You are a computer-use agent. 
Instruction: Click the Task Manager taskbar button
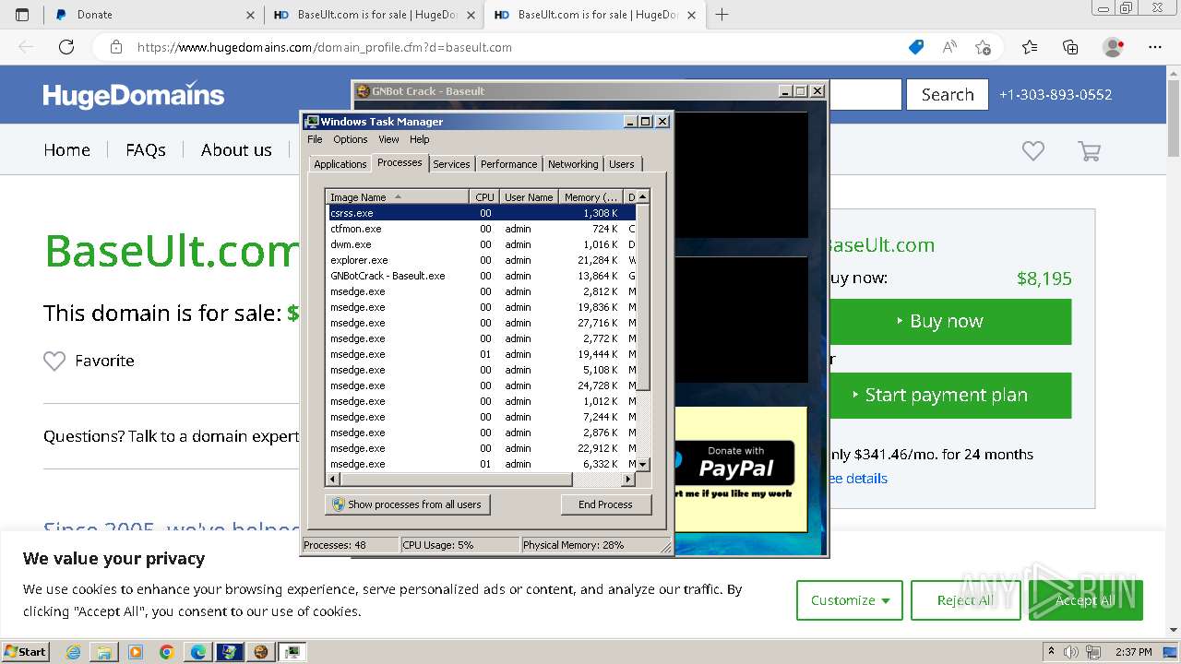(292, 652)
